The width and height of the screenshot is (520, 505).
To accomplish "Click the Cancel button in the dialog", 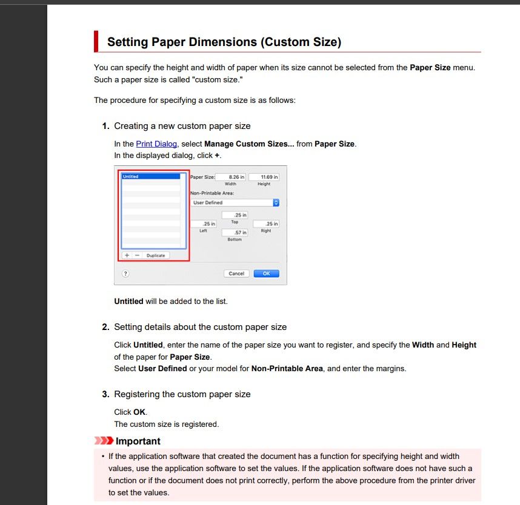I will [x=236, y=274].
